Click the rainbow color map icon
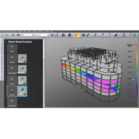The height and width of the screenshot is (139, 139). pyautogui.click(x=123, y=35)
